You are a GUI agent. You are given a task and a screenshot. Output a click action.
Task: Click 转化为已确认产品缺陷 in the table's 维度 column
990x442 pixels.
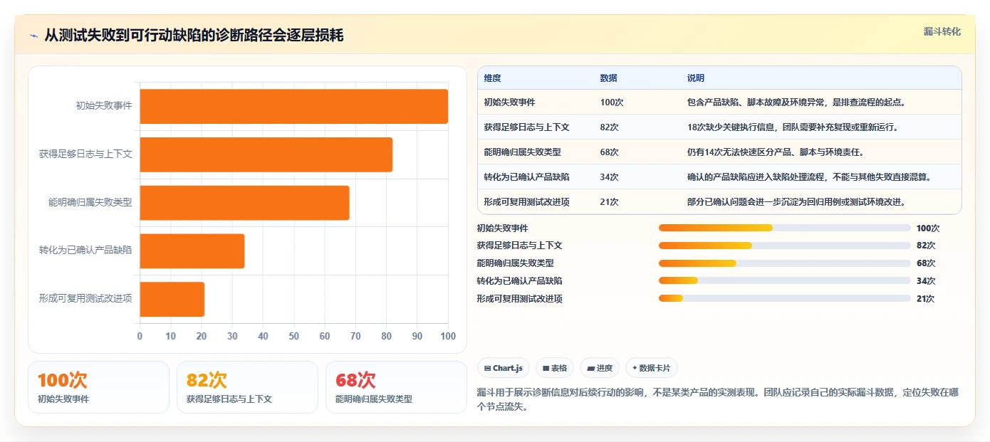pos(526,177)
